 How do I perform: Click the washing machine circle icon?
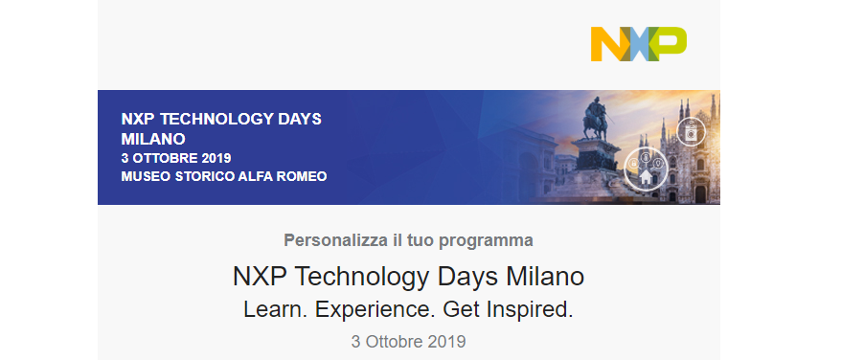(692, 131)
